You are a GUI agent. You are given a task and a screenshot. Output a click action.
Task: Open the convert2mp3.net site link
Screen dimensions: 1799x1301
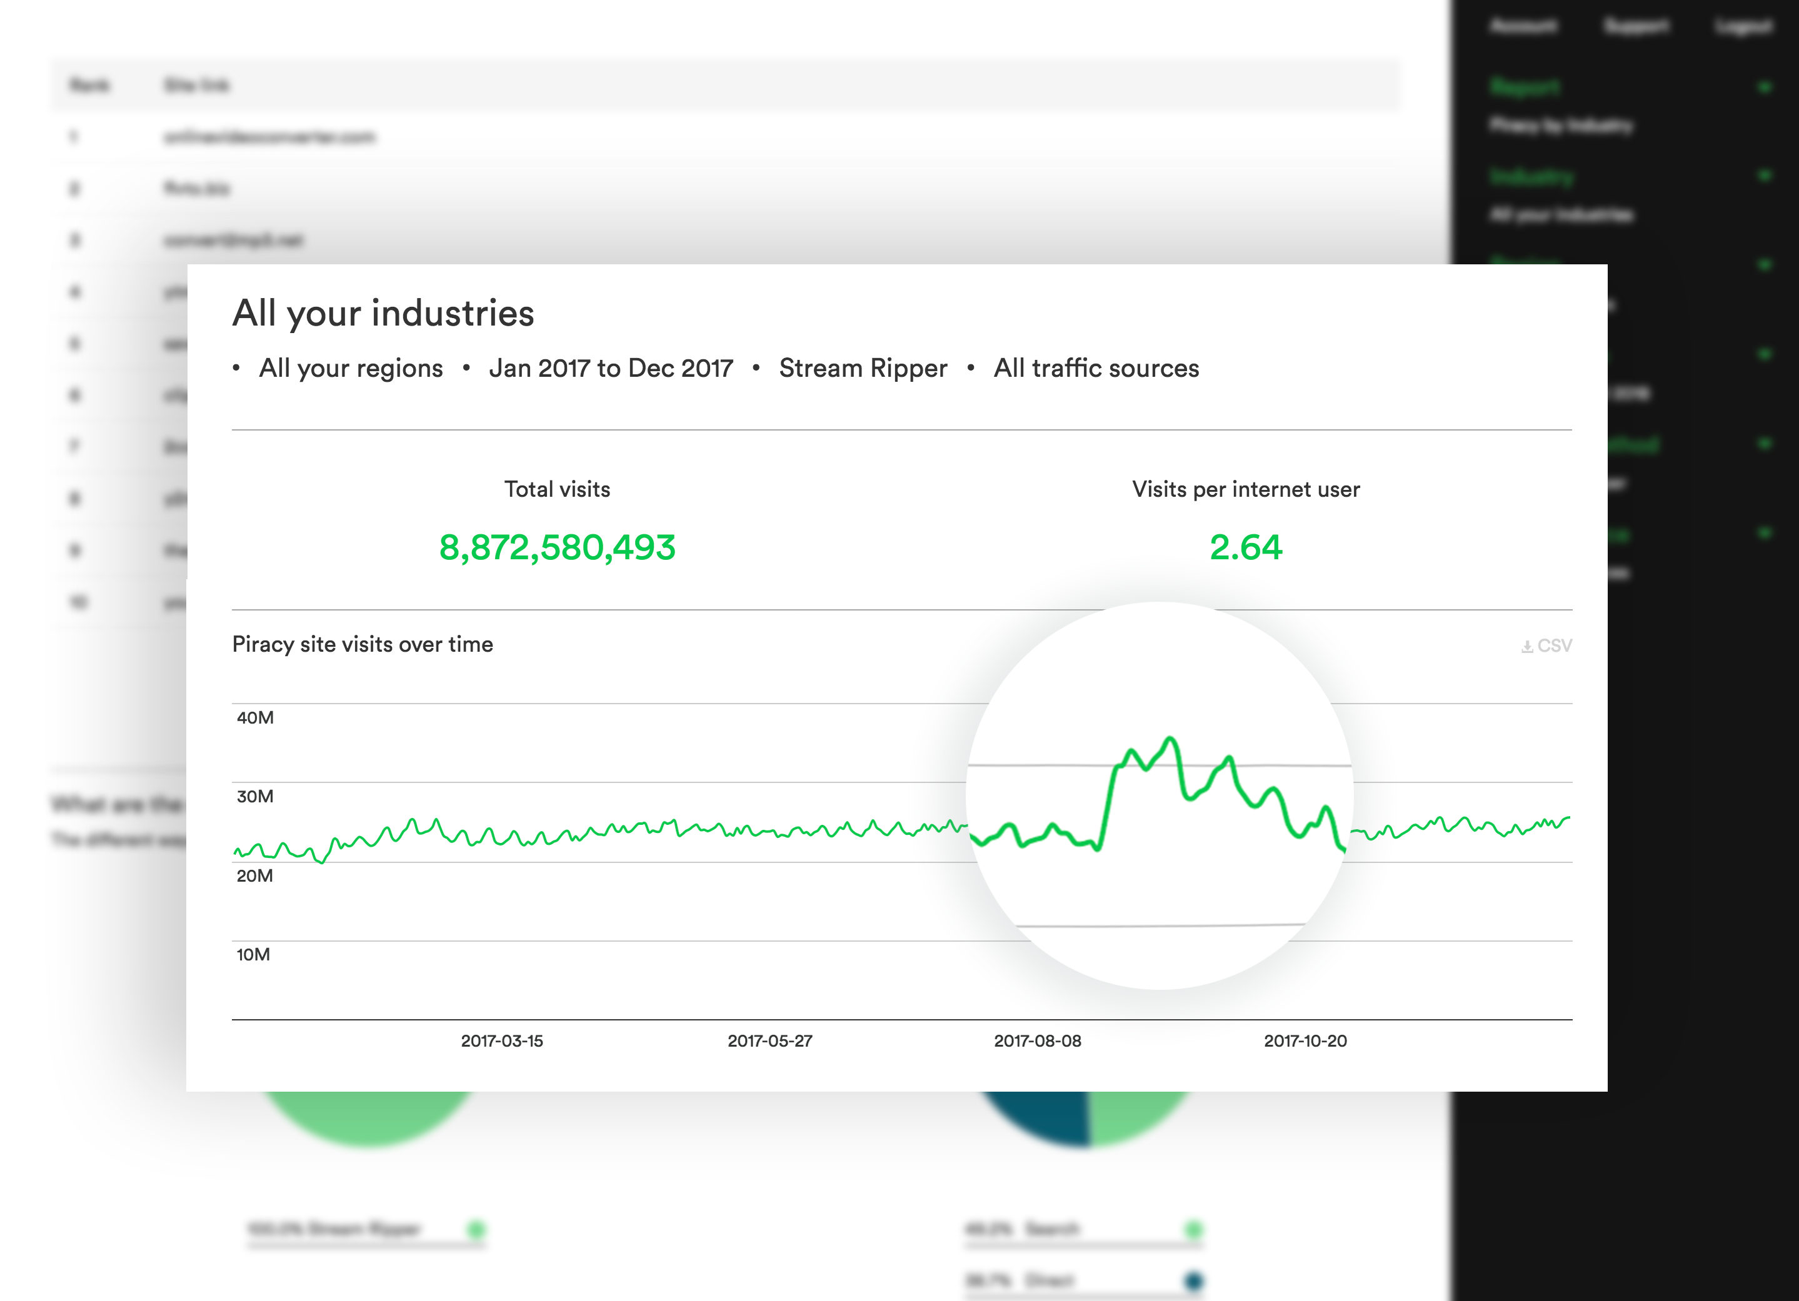(233, 240)
